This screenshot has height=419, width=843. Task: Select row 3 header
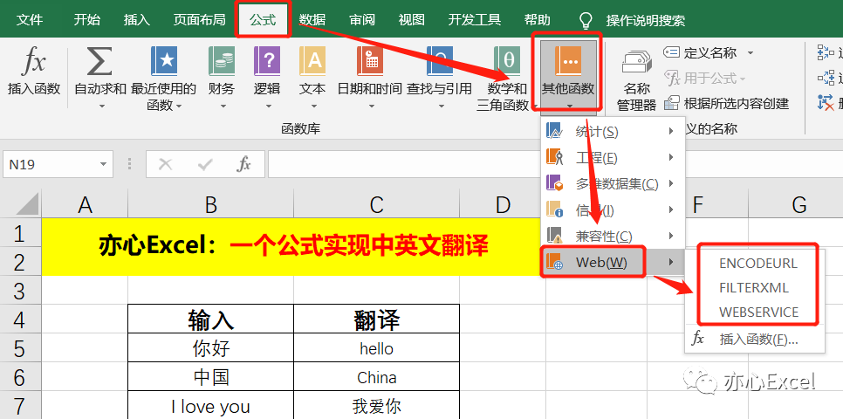(20, 291)
